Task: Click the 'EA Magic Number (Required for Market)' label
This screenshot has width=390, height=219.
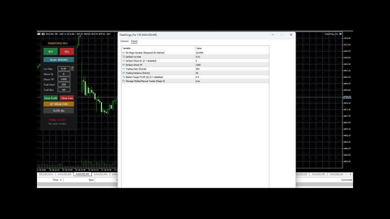Action: [x=145, y=53]
